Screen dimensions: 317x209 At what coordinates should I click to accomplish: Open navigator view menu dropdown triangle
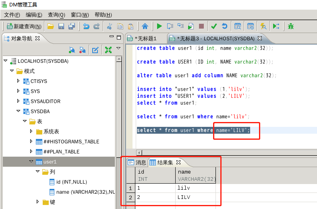click(118, 48)
